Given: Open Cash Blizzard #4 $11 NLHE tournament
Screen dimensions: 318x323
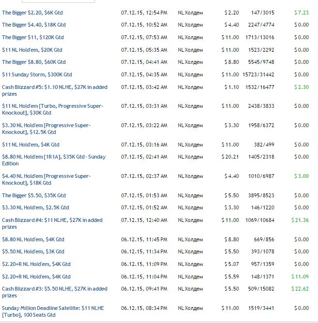Looking at the screenshot, I should pos(52,220).
